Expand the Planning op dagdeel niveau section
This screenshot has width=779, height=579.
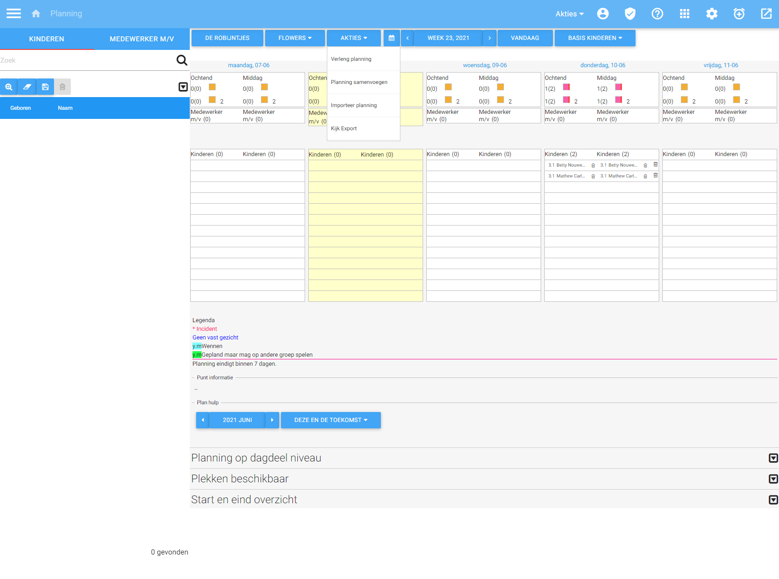(773, 458)
